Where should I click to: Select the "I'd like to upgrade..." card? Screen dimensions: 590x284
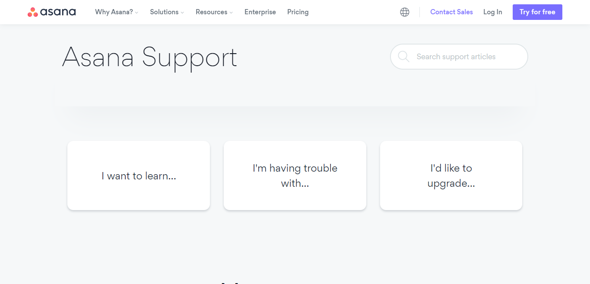[451, 176]
